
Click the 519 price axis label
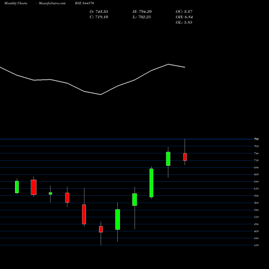point(257,217)
